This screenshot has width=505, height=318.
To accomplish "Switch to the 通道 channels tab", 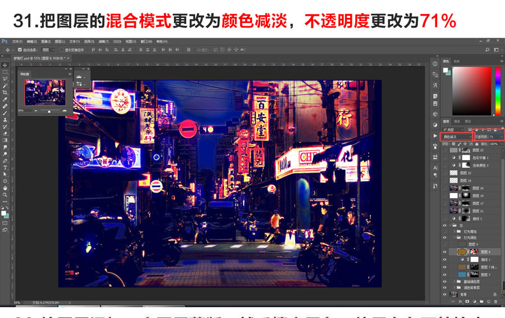I will pyautogui.click(x=457, y=121).
